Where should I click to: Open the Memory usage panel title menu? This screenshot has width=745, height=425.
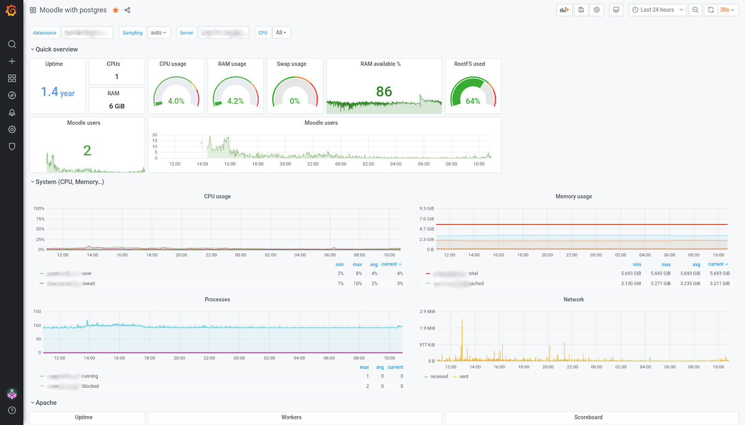click(574, 197)
